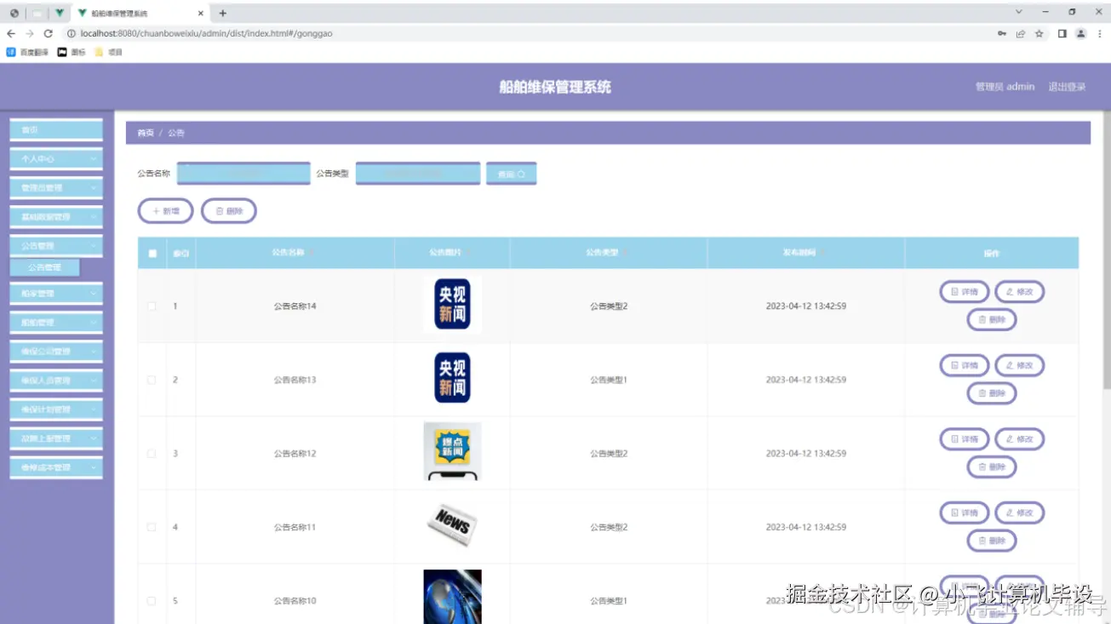Focus the 公告名称 search input

click(243, 174)
